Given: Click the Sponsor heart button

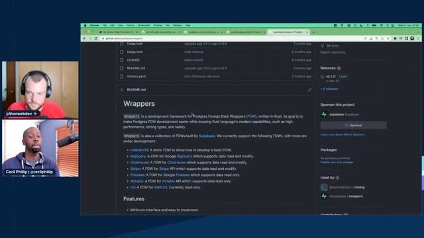Looking at the screenshot, I should click(x=353, y=125).
